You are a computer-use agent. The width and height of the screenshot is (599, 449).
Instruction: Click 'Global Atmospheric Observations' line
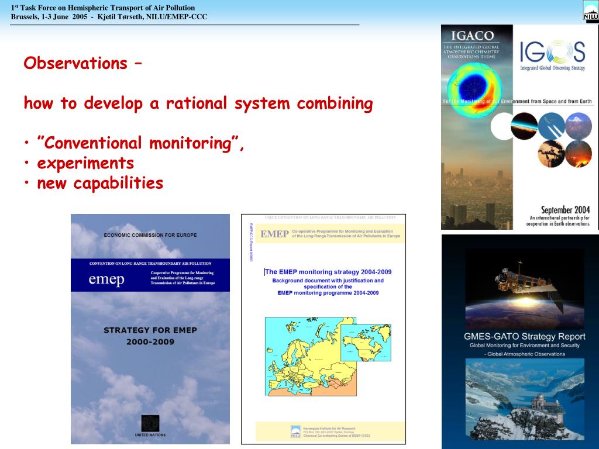click(525, 354)
